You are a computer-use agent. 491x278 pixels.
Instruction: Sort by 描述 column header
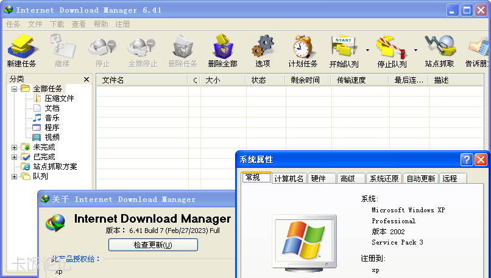pyautogui.click(x=456, y=80)
